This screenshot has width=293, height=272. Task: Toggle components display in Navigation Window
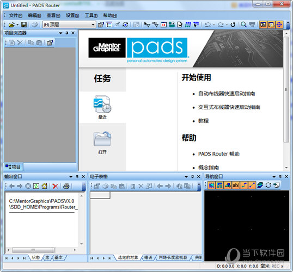212,185
